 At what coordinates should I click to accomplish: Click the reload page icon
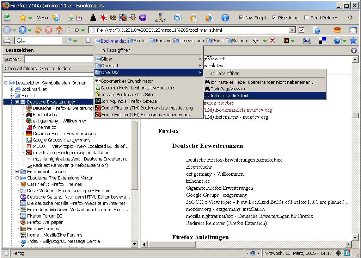point(38,30)
